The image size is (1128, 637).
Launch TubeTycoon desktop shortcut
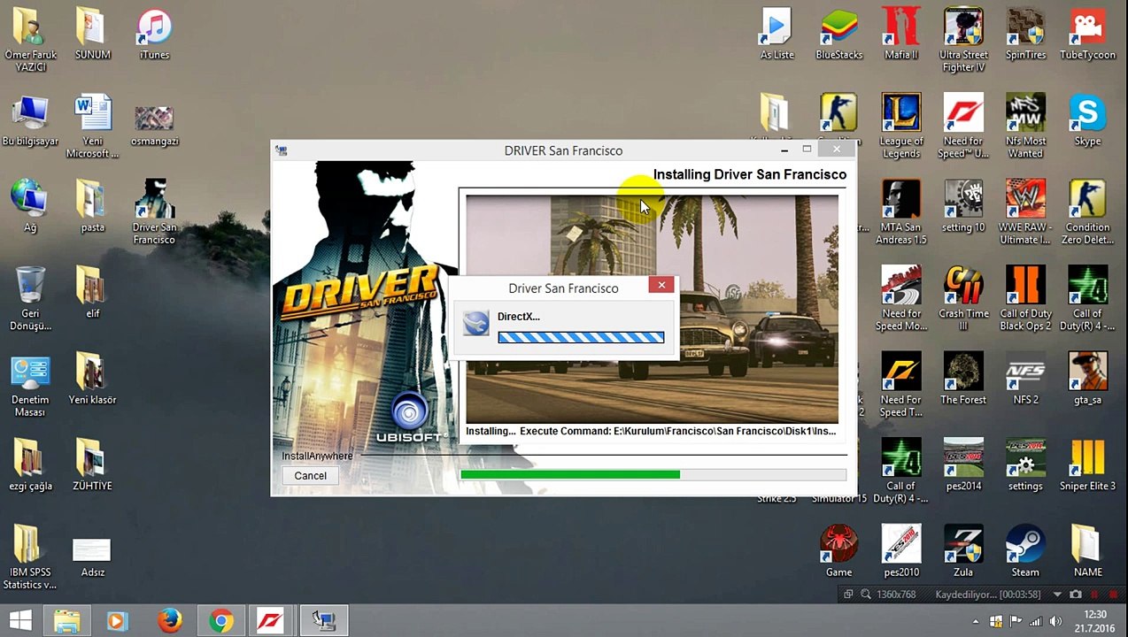tap(1087, 35)
